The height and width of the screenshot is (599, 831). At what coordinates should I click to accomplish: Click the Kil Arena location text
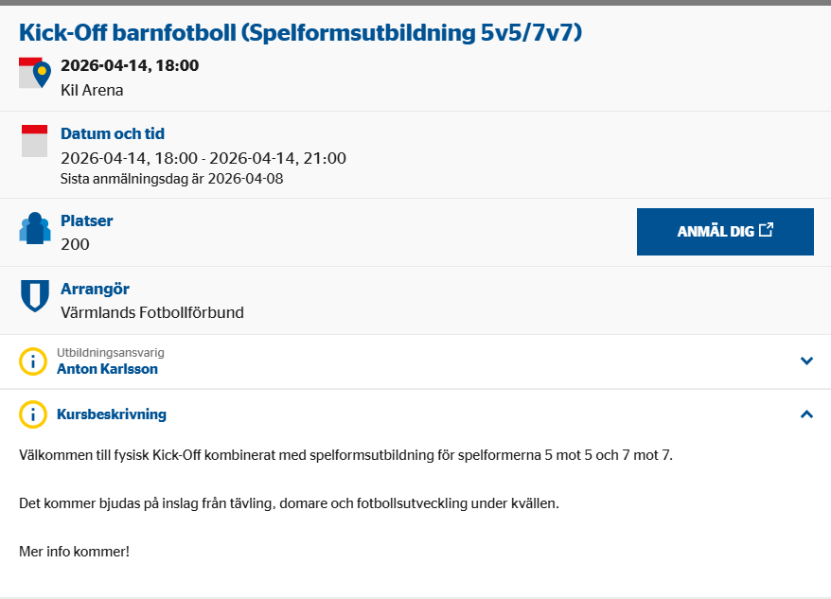tap(92, 91)
